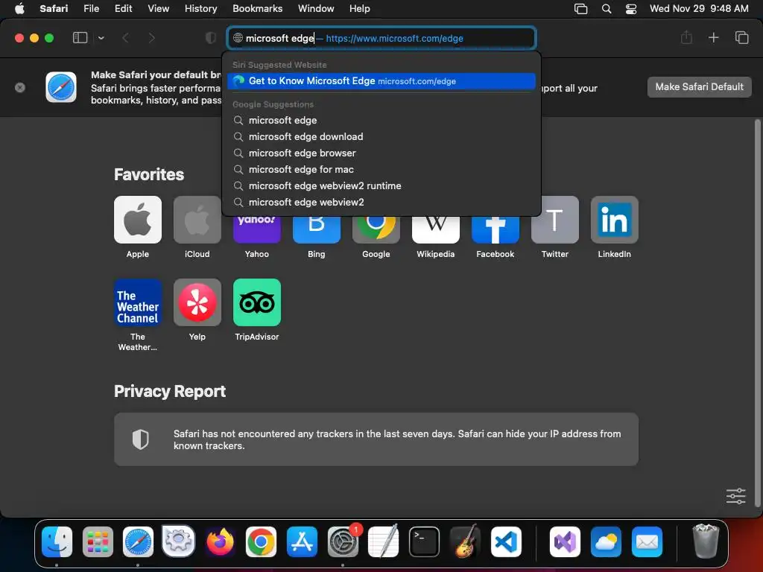Click the Share icon in Safari toolbar

pyautogui.click(x=686, y=37)
